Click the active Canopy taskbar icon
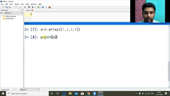 [101, 94]
